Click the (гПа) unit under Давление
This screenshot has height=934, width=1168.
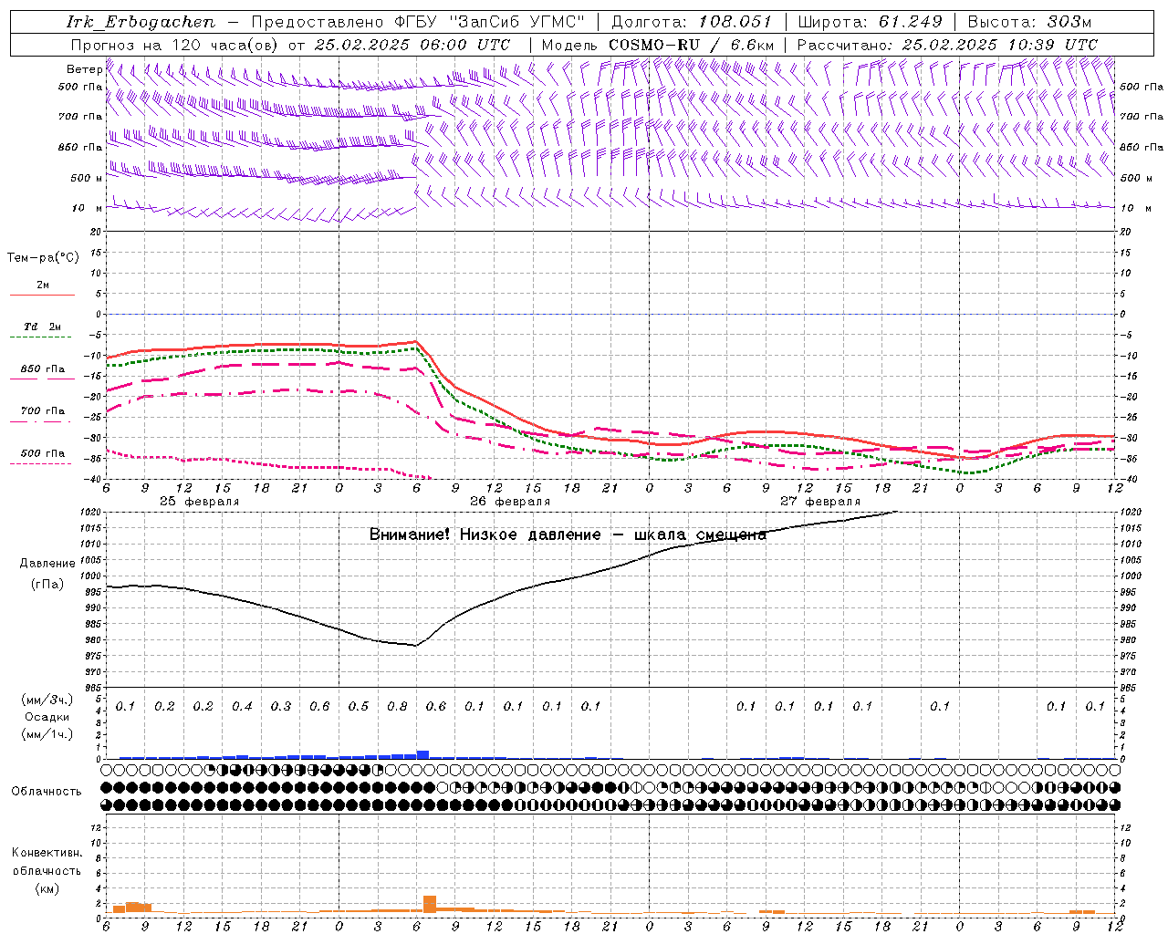(47, 585)
